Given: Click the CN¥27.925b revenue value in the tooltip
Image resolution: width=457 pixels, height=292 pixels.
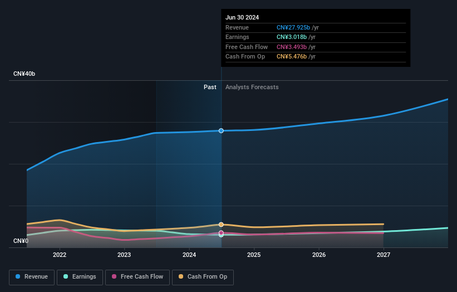Looking at the screenshot, I should pyautogui.click(x=293, y=27).
